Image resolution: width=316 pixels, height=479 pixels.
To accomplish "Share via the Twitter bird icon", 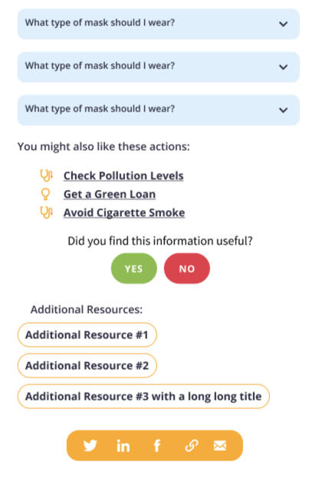I will pos(91,446).
